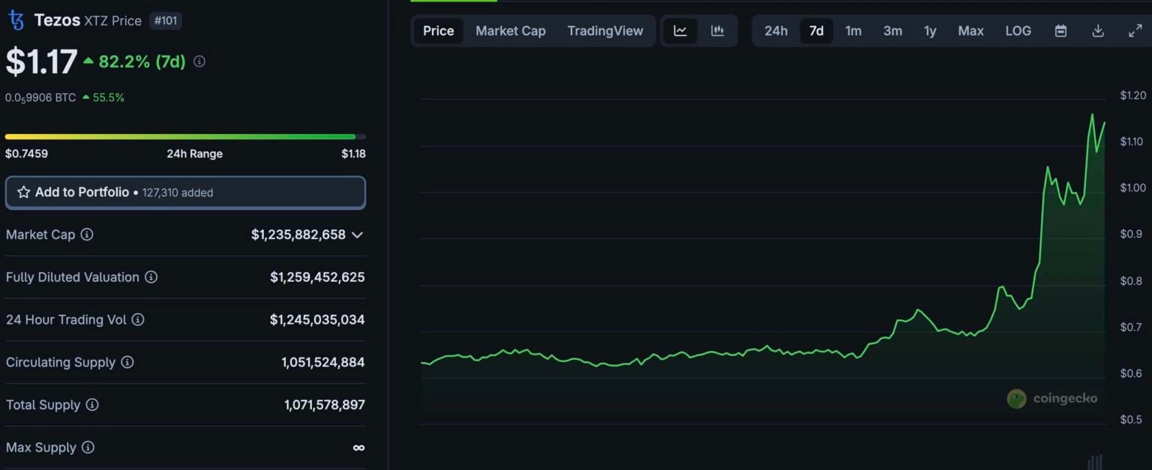Select the line chart icon

(x=680, y=31)
